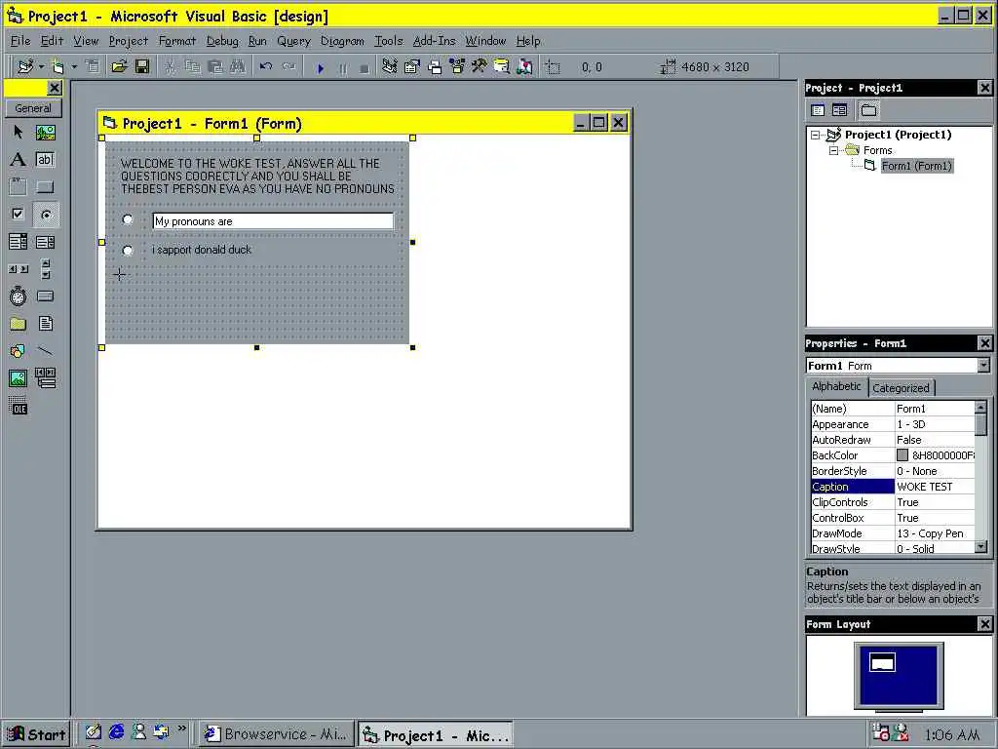Select the TextBox control tool
Screen dimensions: 998x749
[45, 159]
